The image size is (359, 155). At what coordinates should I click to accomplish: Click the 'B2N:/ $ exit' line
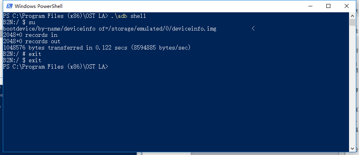tap(22, 60)
